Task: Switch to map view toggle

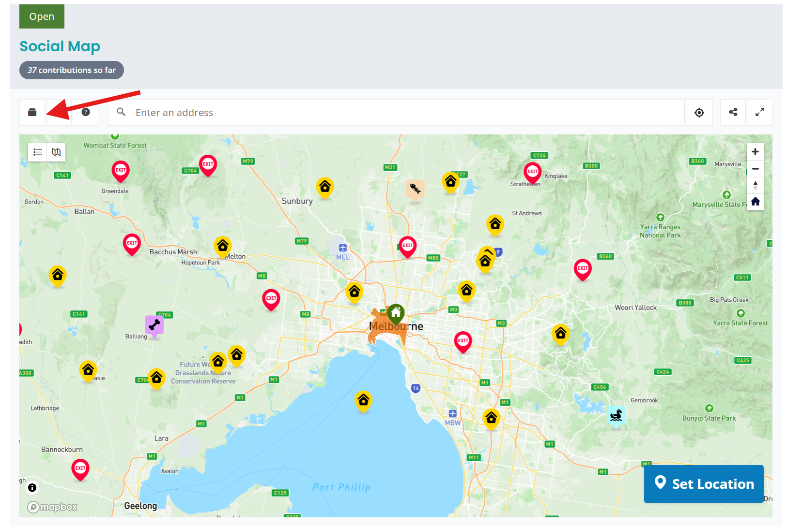Action: pyautogui.click(x=56, y=152)
